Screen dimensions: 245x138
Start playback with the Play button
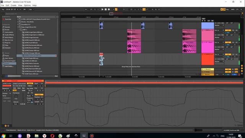coord(102,9)
